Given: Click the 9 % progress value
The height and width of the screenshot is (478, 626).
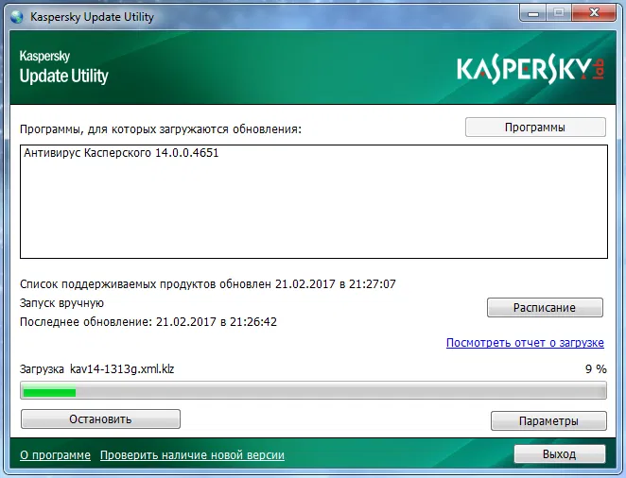Looking at the screenshot, I should point(596,369).
